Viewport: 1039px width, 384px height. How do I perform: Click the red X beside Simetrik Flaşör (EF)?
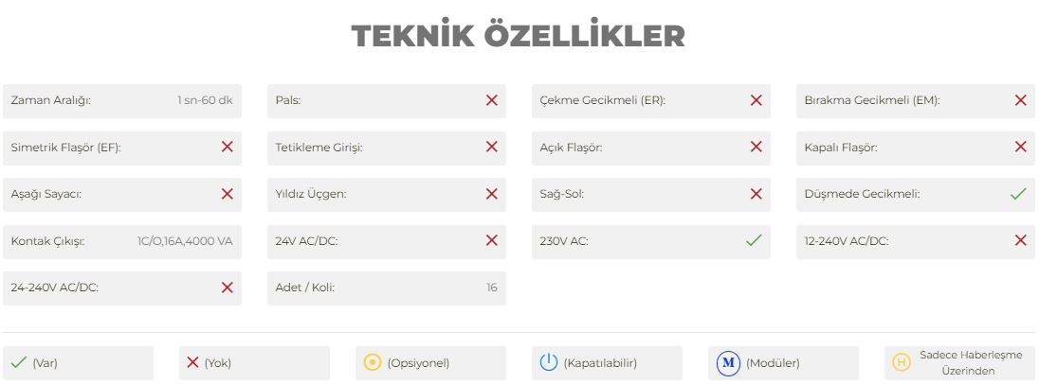[228, 147]
